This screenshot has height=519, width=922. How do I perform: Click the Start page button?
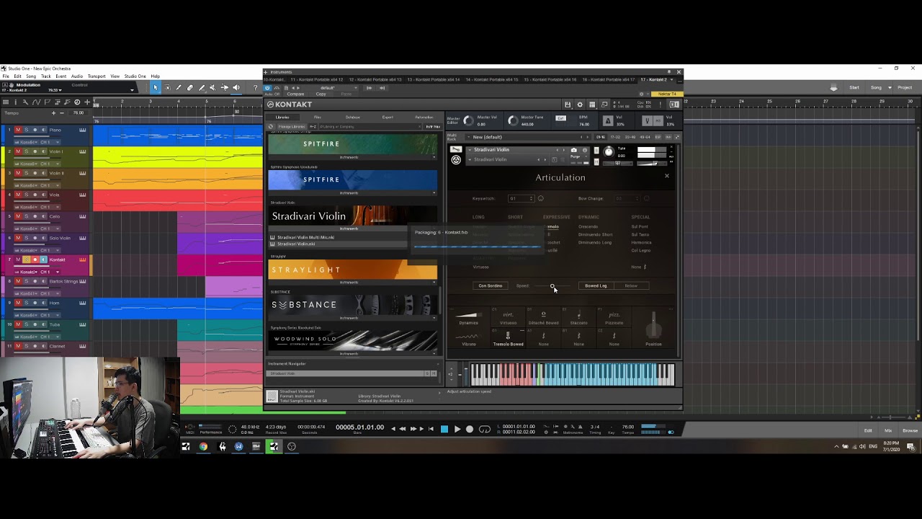tap(854, 87)
